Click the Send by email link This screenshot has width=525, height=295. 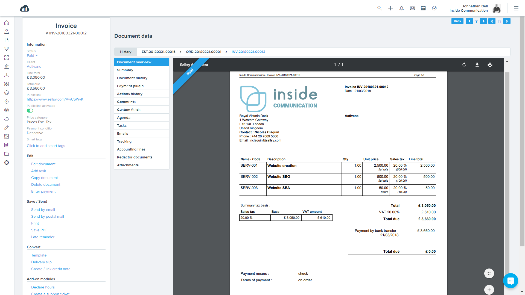(43, 210)
